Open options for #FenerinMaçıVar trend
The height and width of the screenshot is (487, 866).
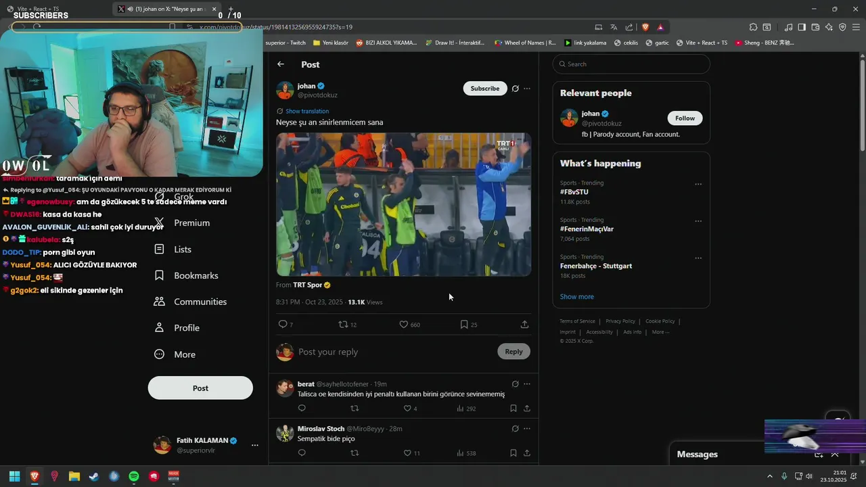click(x=698, y=221)
